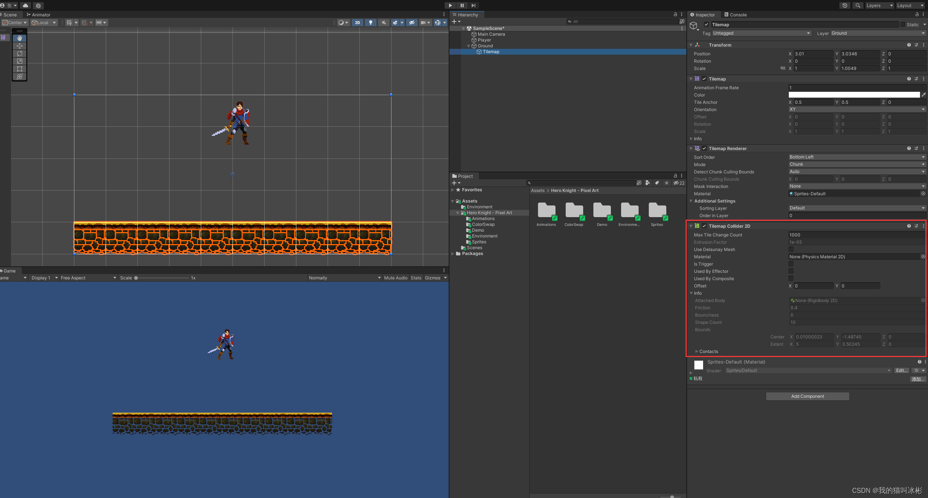This screenshot has width=928, height=498.
Task: Toggle Mute Audio in Game view
Action: click(395, 278)
